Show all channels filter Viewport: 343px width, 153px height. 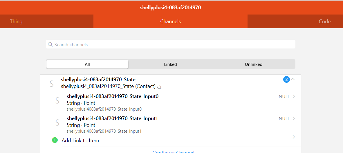pos(87,64)
